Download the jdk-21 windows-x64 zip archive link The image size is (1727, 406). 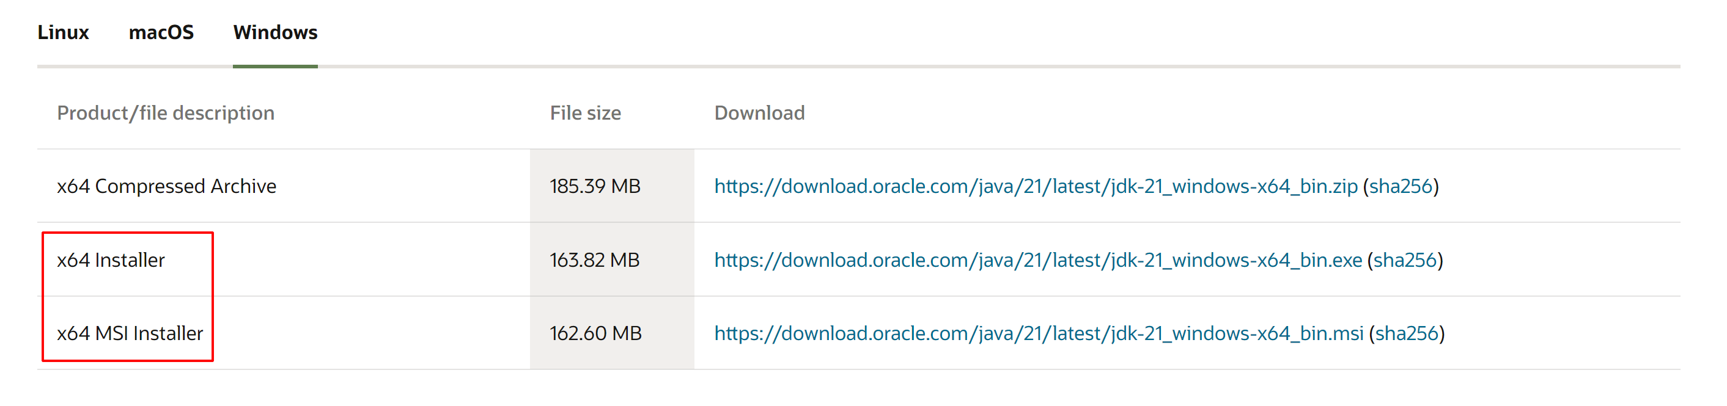coord(1035,186)
